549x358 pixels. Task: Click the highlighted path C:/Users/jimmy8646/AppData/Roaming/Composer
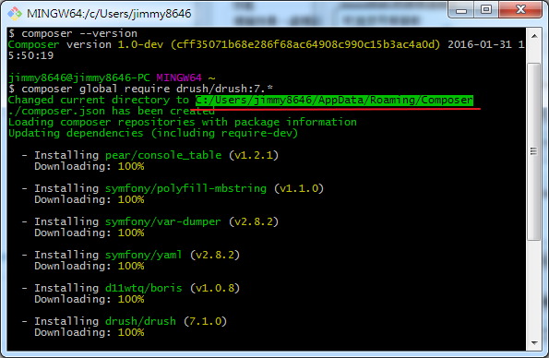[334, 101]
